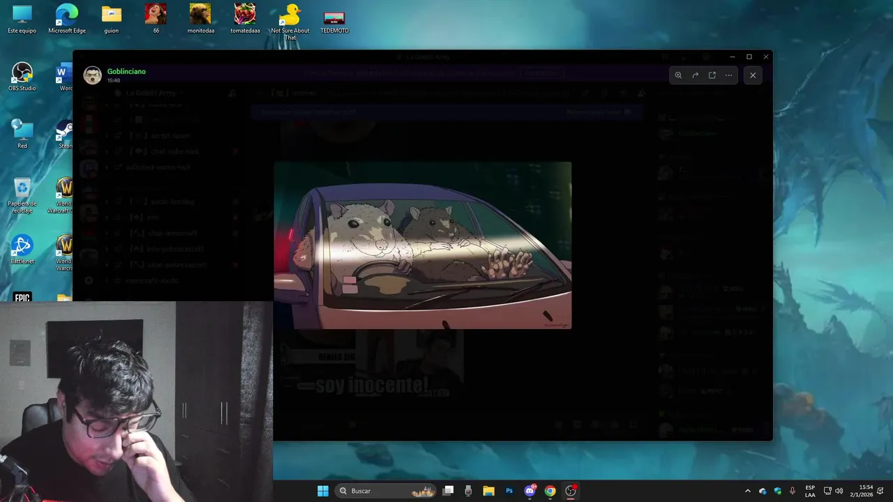The width and height of the screenshot is (893, 502).
Task: Select the Este equipo desktop icon
Action: [22, 19]
